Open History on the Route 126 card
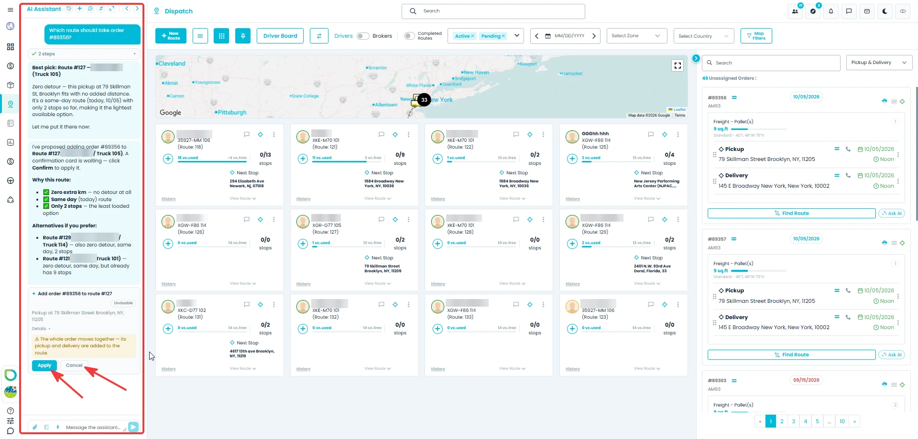918x439 pixels. (169, 284)
